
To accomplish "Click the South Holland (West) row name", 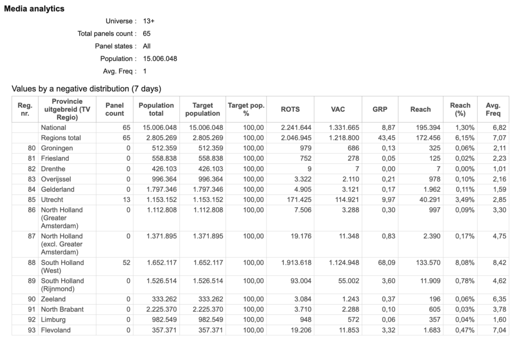I will click(62, 267).
